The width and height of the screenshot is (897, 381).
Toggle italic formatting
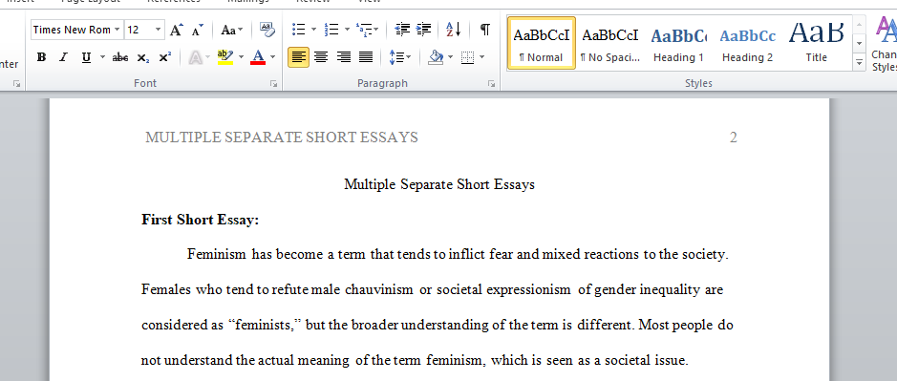pos(63,57)
